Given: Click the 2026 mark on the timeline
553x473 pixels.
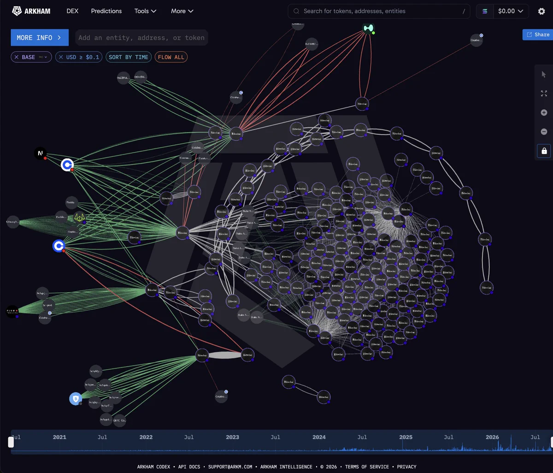Looking at the screenshot, I should (492, 437).
